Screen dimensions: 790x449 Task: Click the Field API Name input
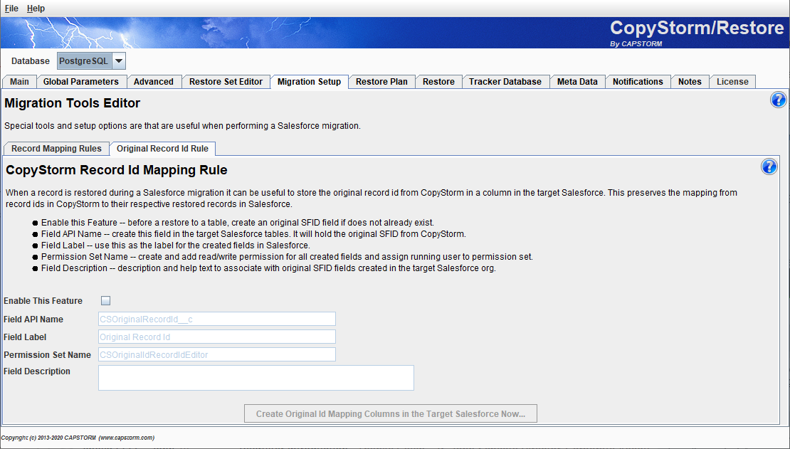[216, 319]
